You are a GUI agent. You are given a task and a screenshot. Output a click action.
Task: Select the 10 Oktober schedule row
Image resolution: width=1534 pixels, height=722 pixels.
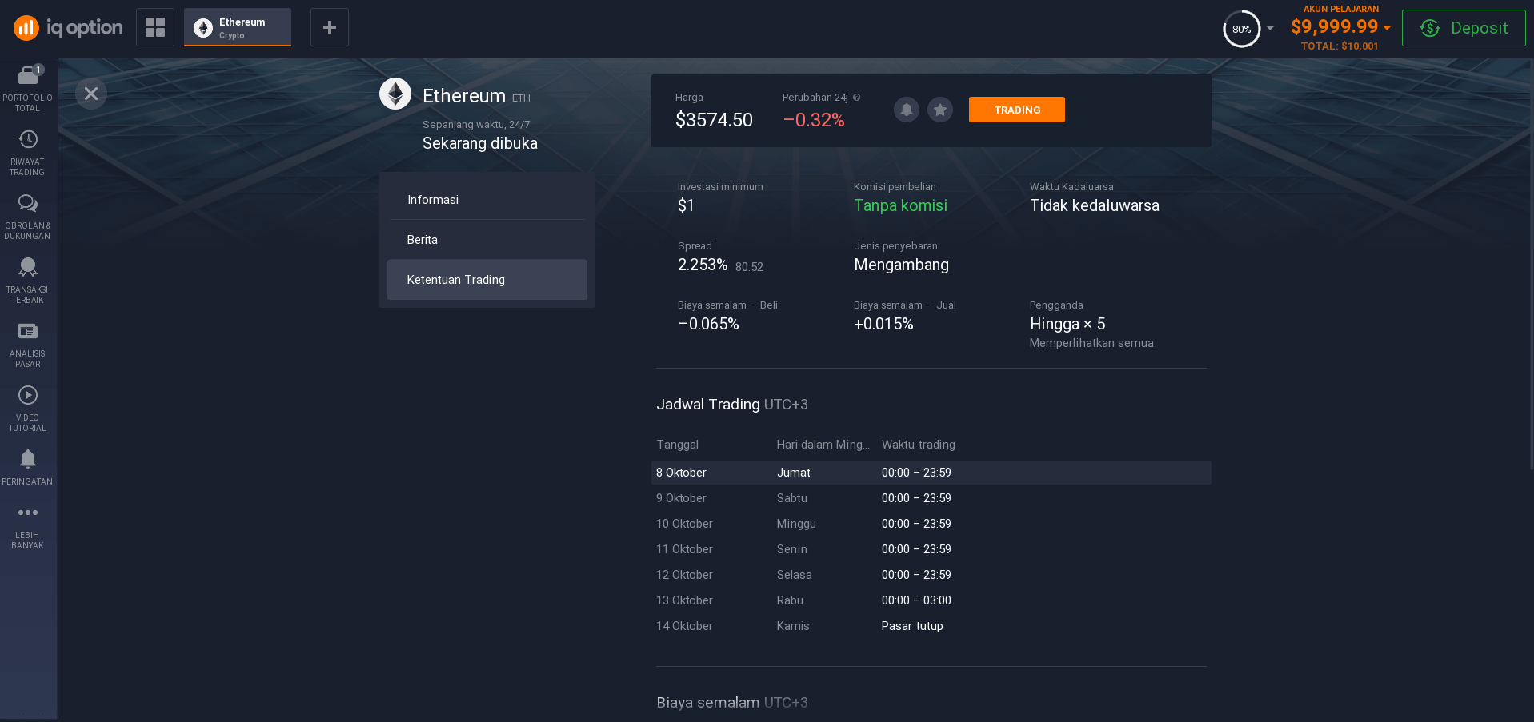tap(931, 524)
